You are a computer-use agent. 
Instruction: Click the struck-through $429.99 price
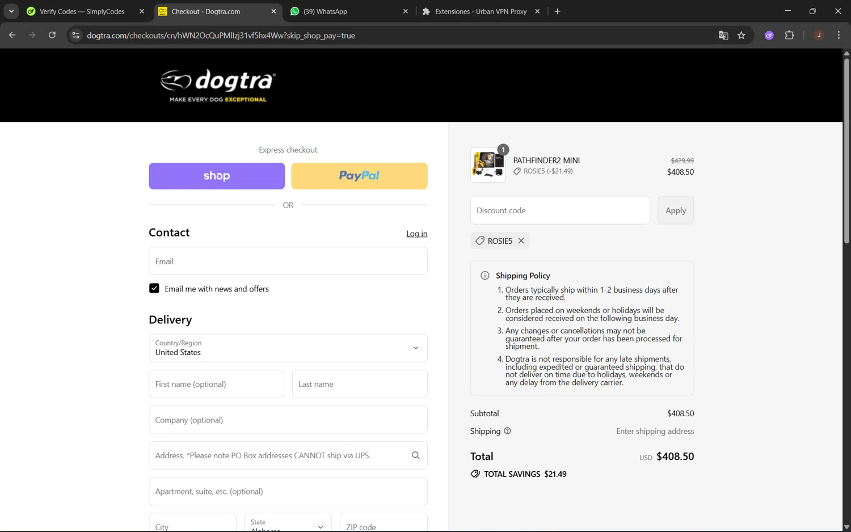point(683,161)
